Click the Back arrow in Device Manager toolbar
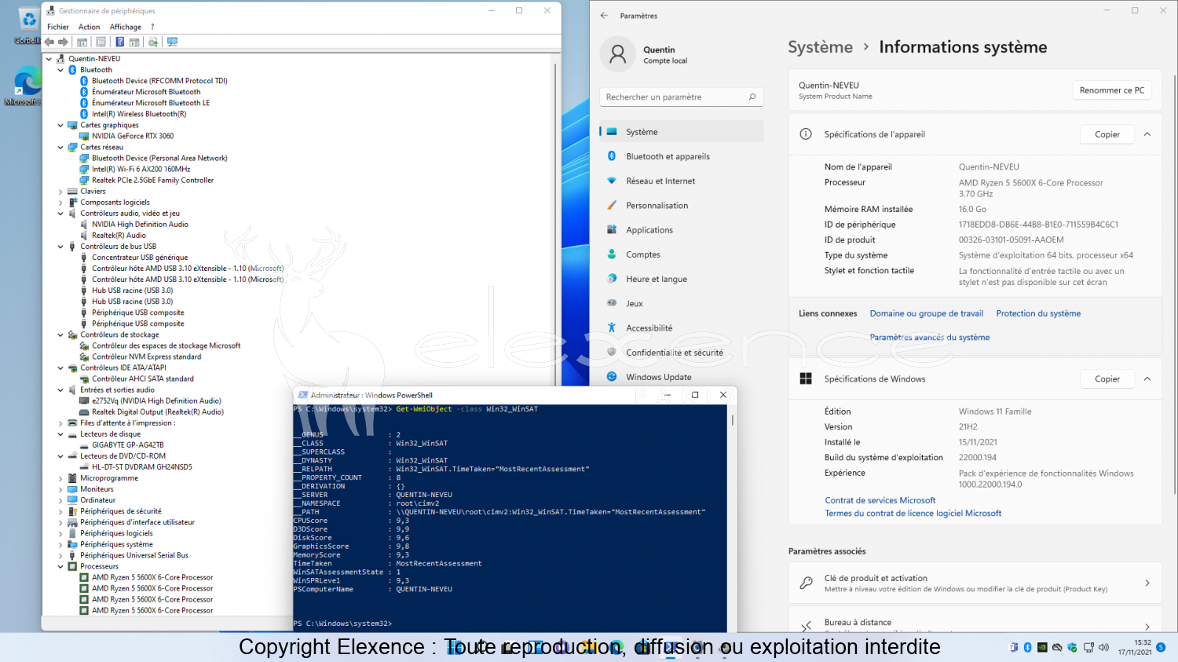The width and height of the screenshot is (1178, 662). [x=49, y=42]
